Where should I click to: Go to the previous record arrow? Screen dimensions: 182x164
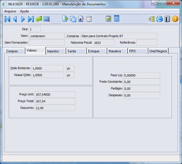click(x=15, y=19)
